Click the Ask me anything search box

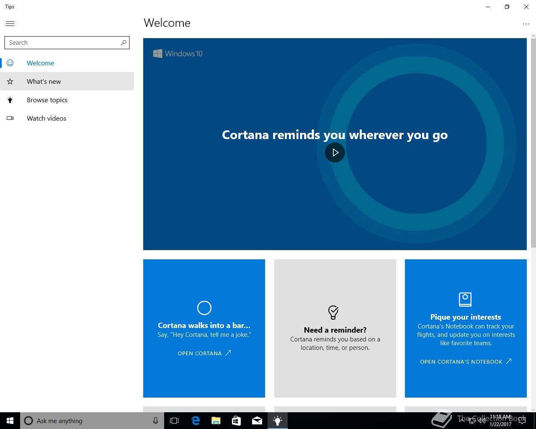click(92, 421)
